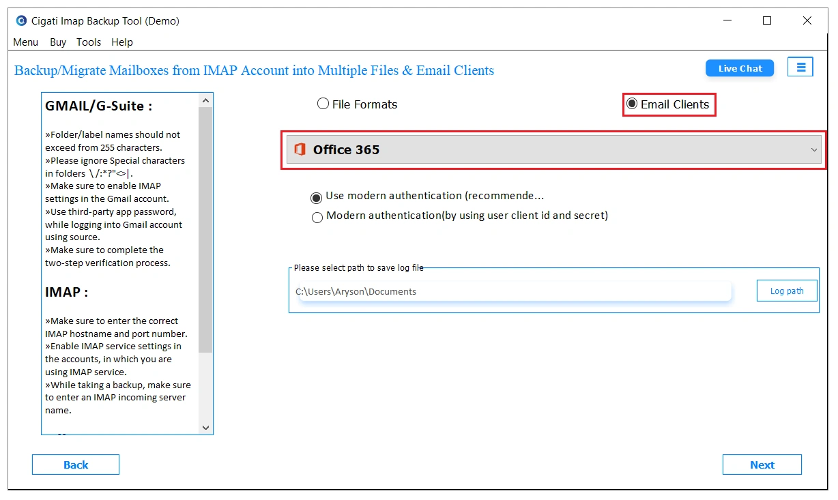Click the Cigati app logo icon
838x500 pixels.
21,21
